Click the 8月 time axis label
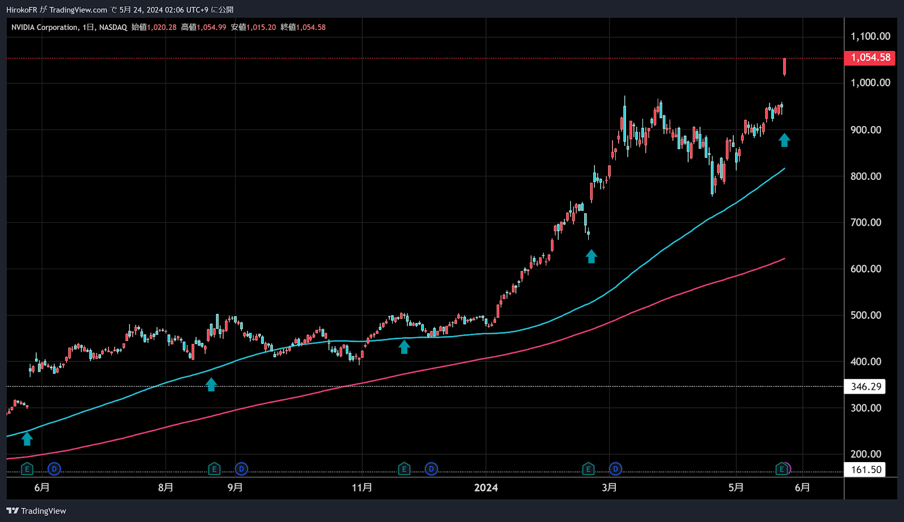Viewport: 904px width, 522px height. pyautogui.click(x=166, y=488)
